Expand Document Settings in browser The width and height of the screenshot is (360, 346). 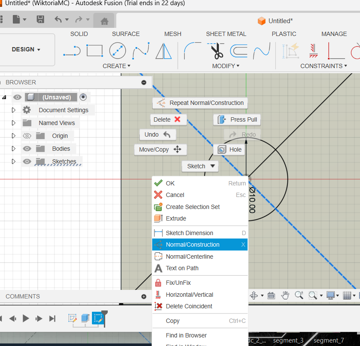coord(14,110)
